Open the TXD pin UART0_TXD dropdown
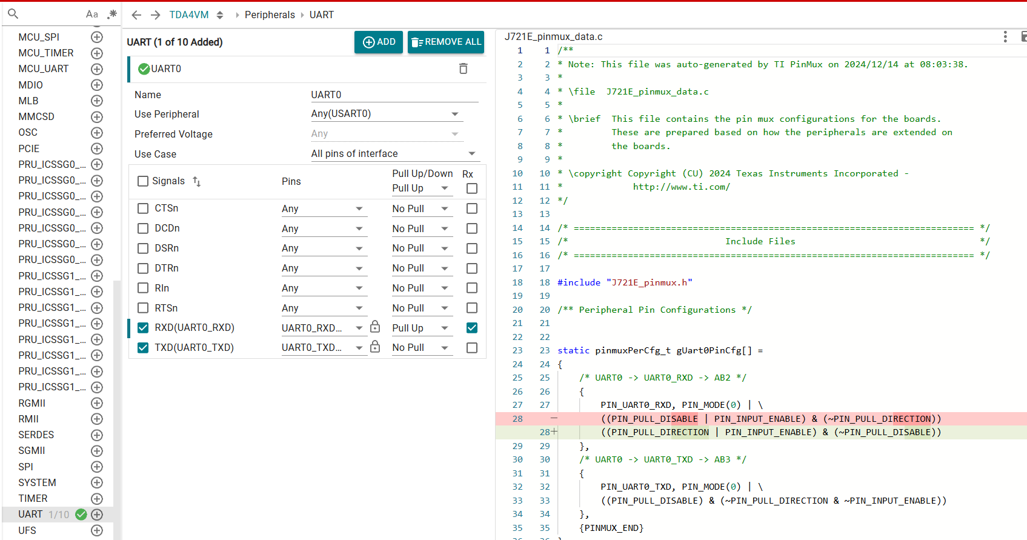 point(324,348)
